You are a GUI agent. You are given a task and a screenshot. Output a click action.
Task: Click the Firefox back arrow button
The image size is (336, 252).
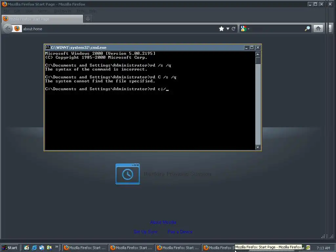point(8,29)
